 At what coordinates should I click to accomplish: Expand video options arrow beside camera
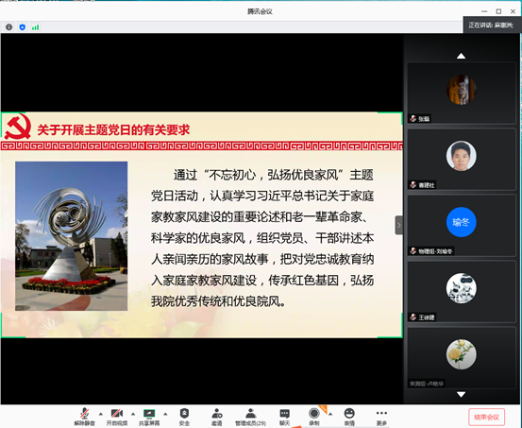(x=133, y=414)
